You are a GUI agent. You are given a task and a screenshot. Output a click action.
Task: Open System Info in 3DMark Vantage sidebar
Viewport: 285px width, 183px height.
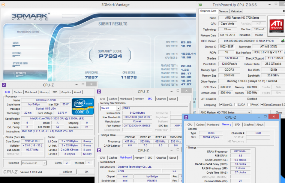click(20, 63)
